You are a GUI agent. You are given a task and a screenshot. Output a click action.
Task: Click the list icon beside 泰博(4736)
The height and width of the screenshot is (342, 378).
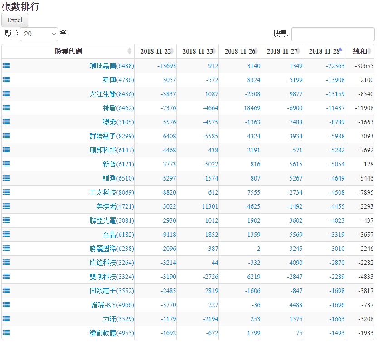point(6,79)
